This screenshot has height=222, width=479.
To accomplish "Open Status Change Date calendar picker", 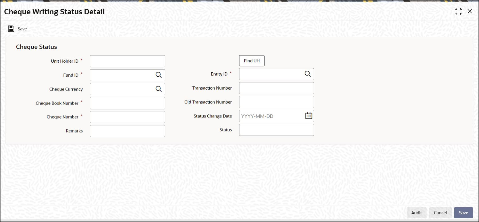I will point(309,116).
